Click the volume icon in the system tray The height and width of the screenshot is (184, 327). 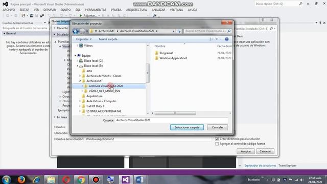302,180
